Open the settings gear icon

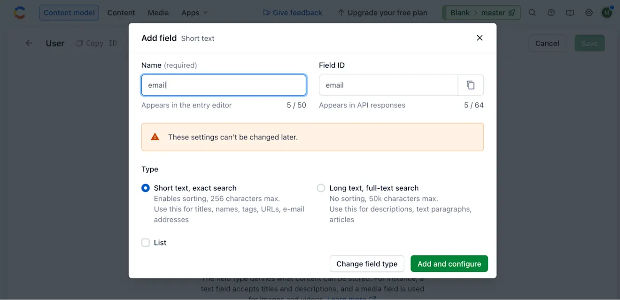click(x=589, y=13)
